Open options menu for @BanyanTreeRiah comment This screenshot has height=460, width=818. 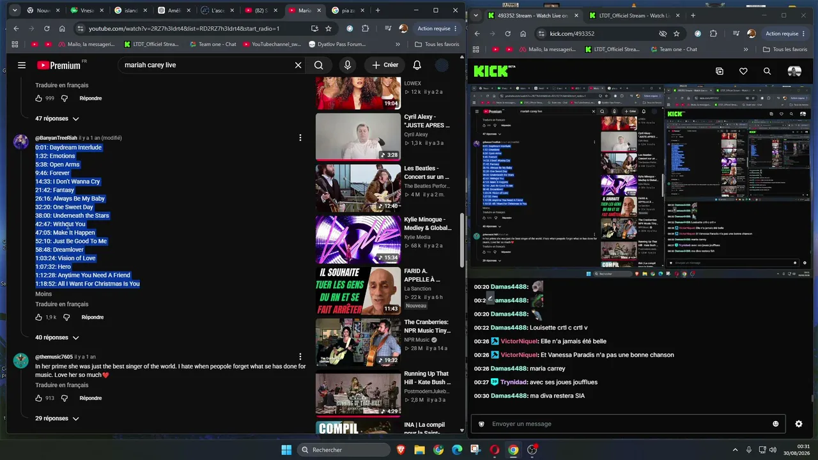tap(300, 138)
